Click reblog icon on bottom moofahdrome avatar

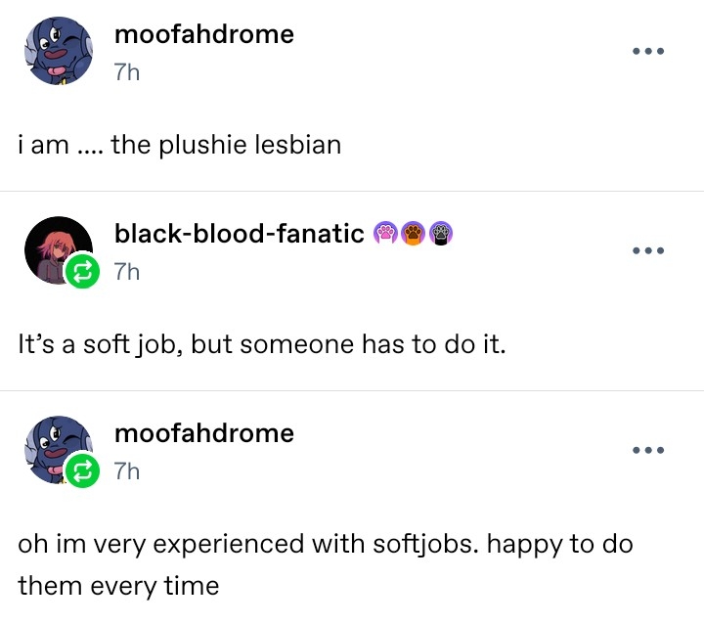(x=82, y=472)
